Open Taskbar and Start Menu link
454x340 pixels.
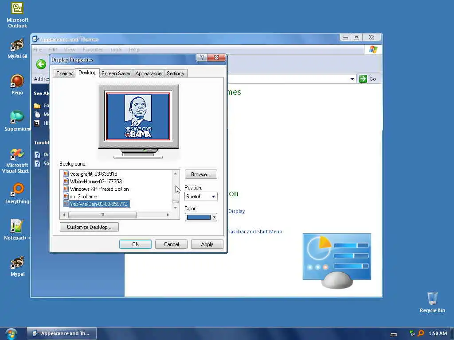(x=255, y=232)
